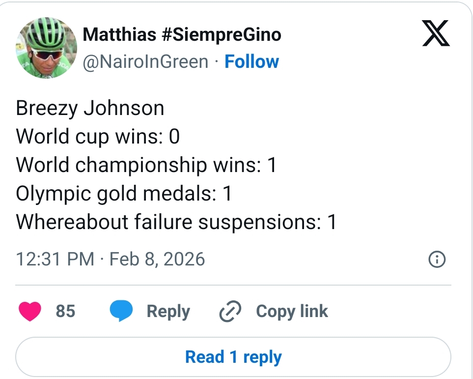Click the @NairoInGreen handle

(145, 62)
